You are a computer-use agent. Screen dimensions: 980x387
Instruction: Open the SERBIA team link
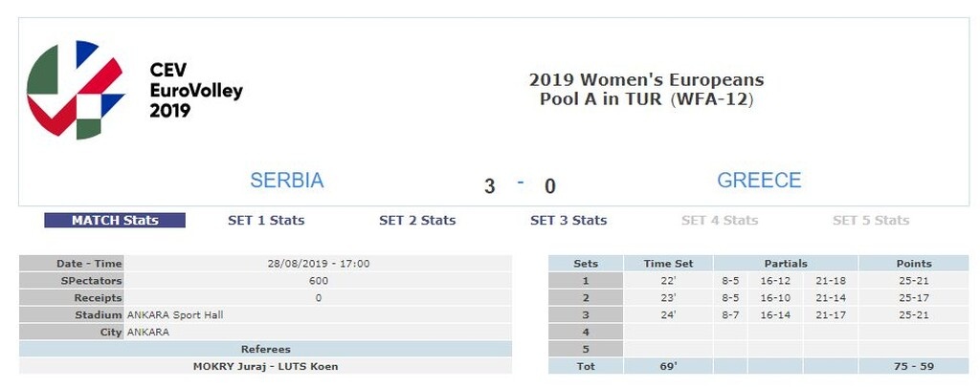click(x=287, y=181)
